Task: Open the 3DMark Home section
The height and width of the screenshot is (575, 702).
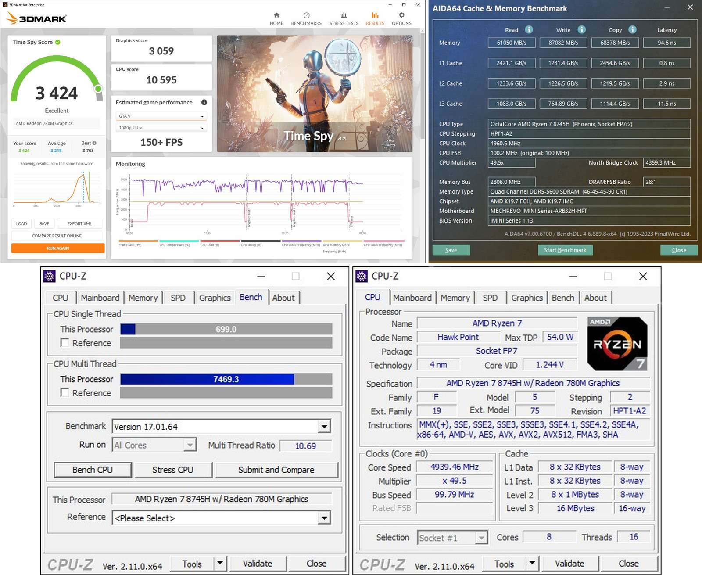Action: (x=276, y=18)
